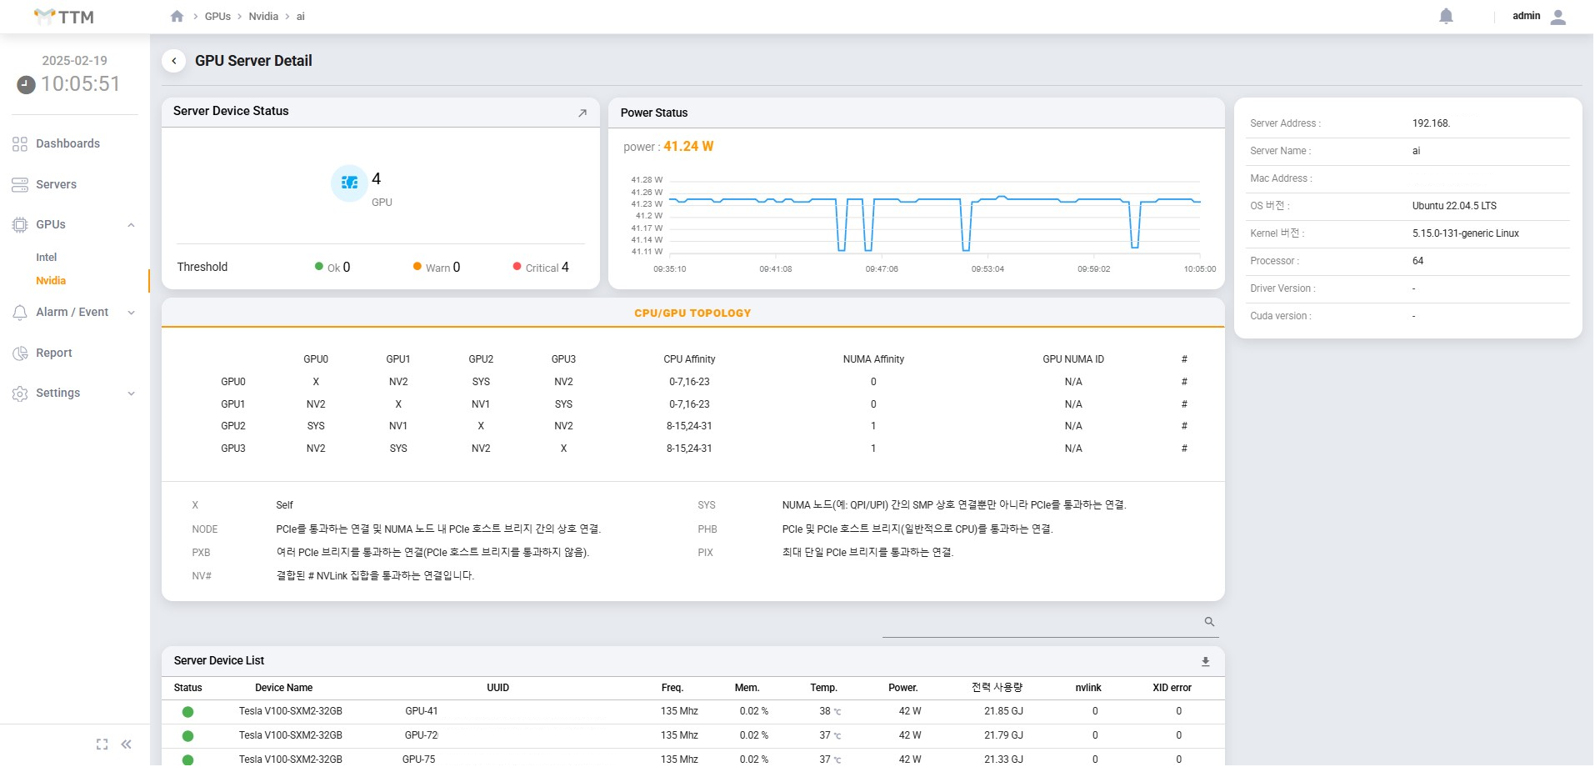Toggle fullscreen mode icon in sidebar
1595x767 pixels.
point(102,744)
